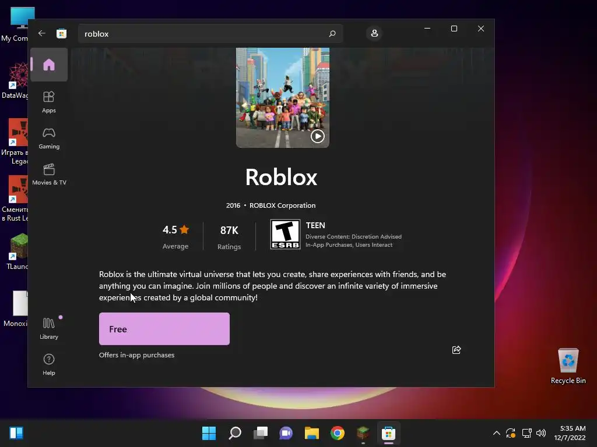Switch to the Apps section
The width and height of the screenshot is (597, 447).
tap(49, 102)
